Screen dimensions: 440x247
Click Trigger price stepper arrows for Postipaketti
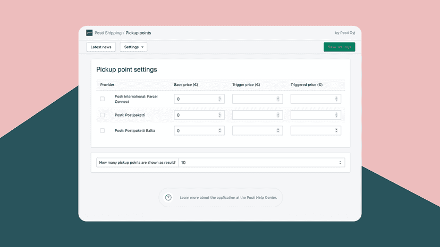[x=278, y=115]
